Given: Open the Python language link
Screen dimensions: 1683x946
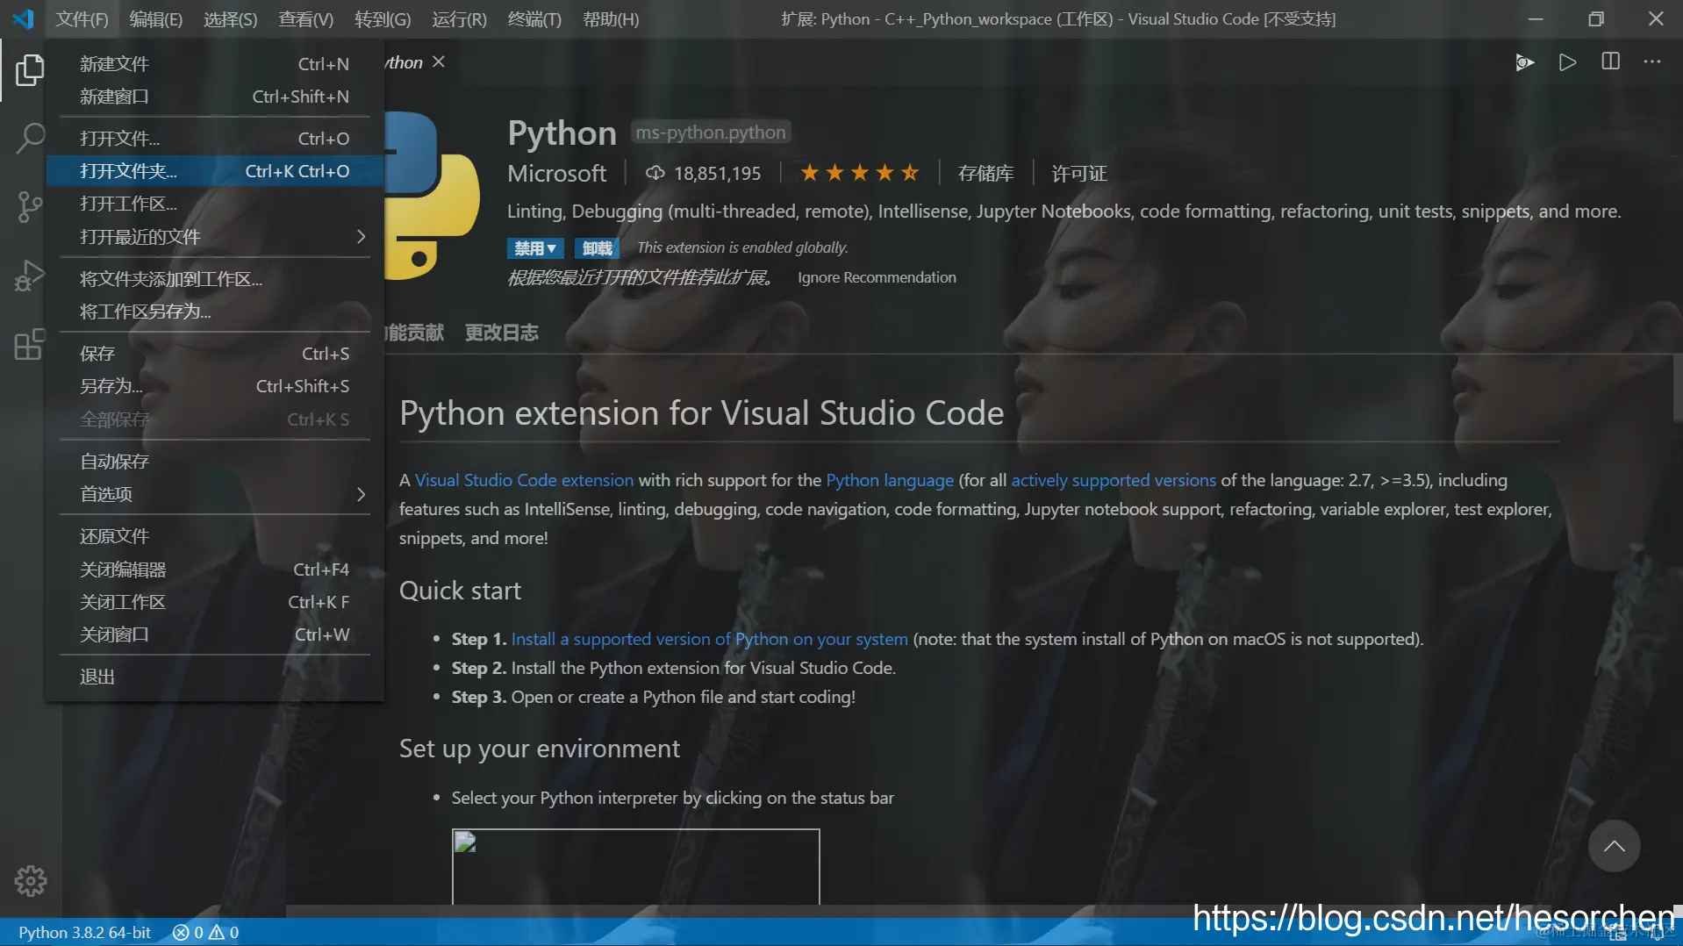Looking at the screenshot, I should (x=890, y=480).
